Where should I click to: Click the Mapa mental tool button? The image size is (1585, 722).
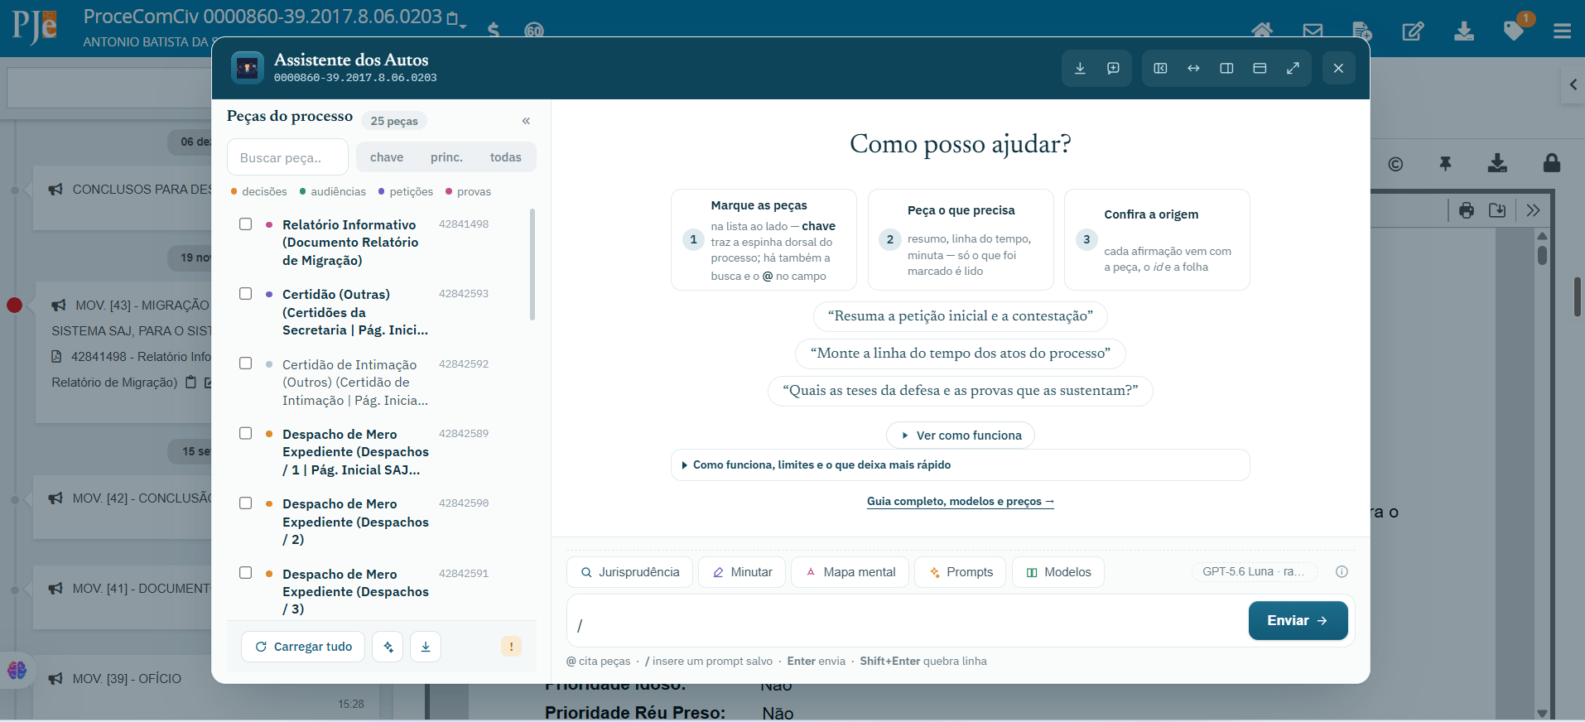[850, 572]
